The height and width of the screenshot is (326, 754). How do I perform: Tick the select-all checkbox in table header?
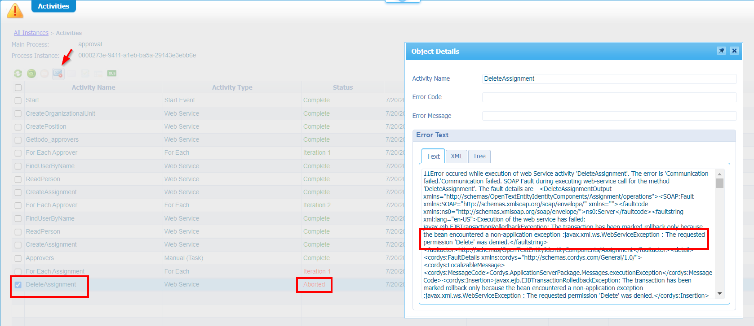click(x=18, y=88)
